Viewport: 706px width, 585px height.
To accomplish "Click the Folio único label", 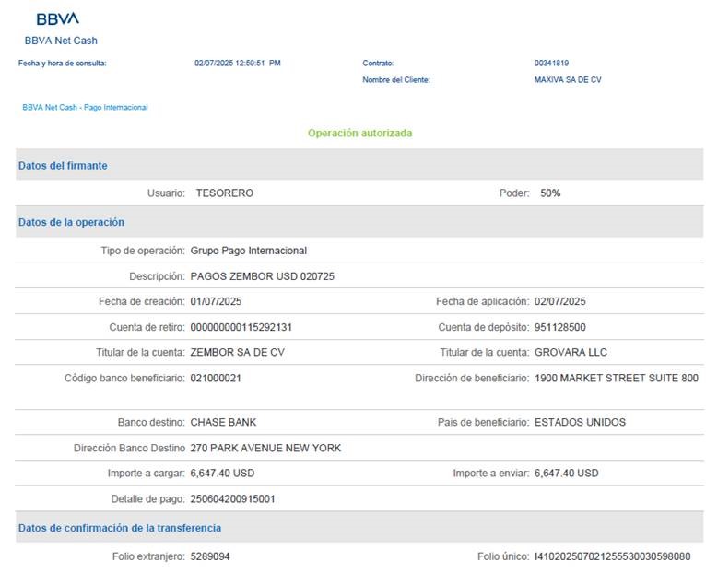I will [x=503, y=556].
